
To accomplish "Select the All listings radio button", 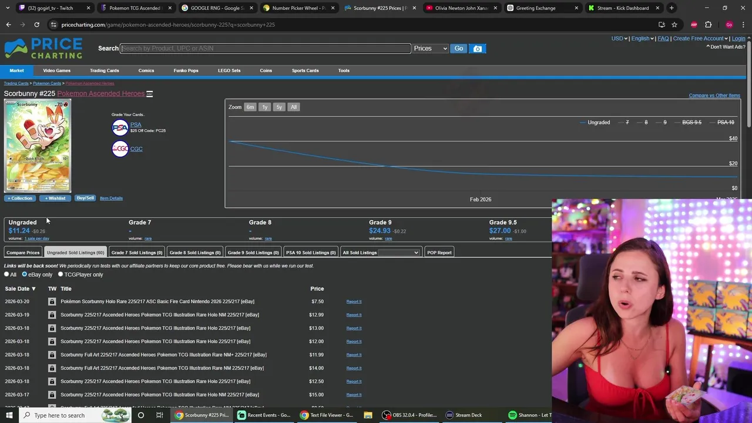I will (x=6, y=274).
